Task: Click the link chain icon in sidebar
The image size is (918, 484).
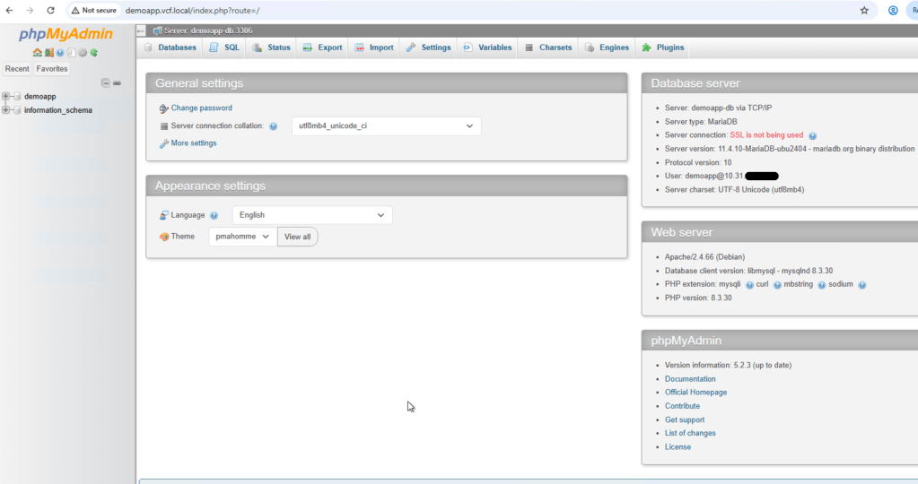Action: (117, 82)
